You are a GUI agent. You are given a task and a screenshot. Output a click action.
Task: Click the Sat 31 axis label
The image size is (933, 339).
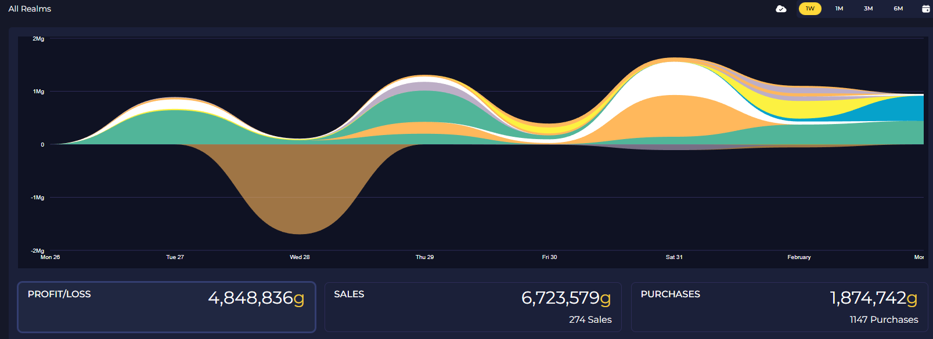[x=674, y=257]
